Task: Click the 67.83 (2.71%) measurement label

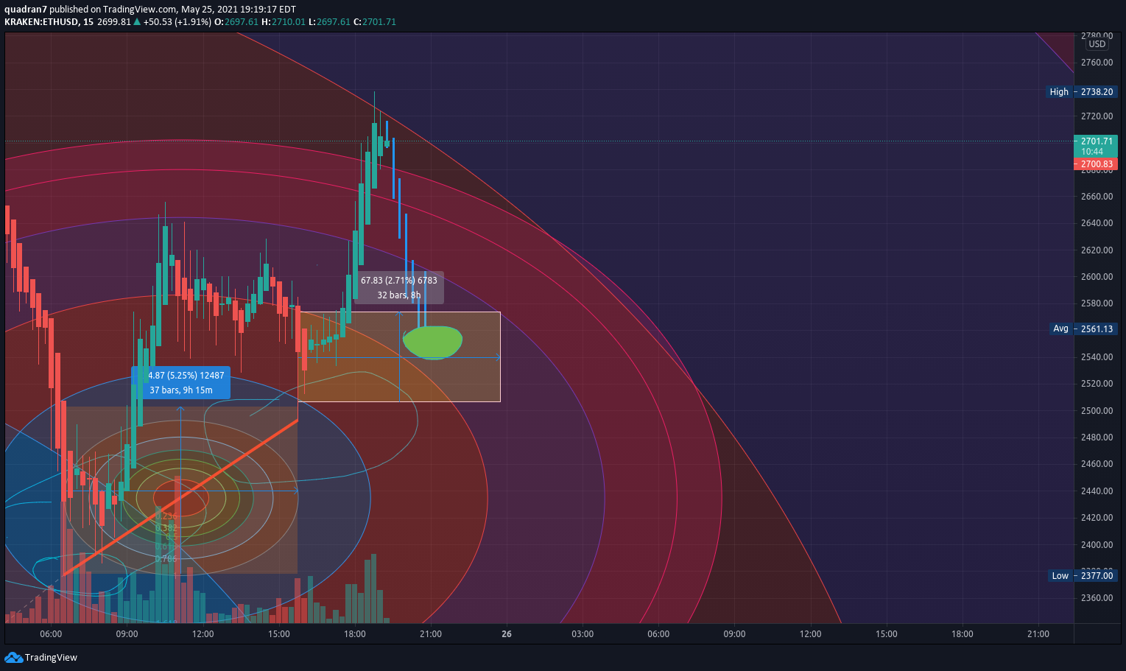Action: click(x=399, y=287)
